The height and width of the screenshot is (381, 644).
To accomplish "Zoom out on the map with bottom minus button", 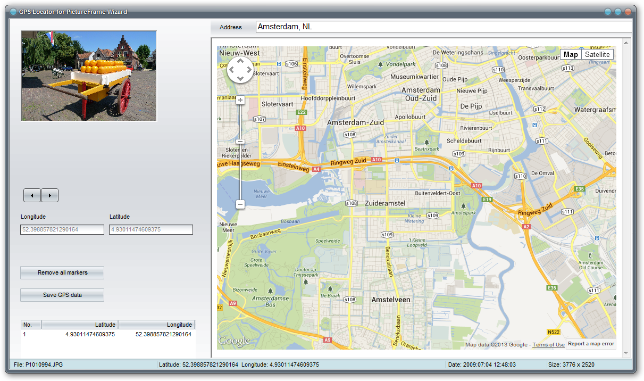I will (x=240, y=204).
